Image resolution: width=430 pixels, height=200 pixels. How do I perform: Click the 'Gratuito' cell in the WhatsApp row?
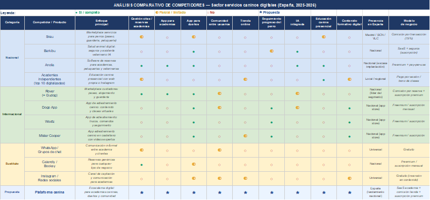point(409,150)
